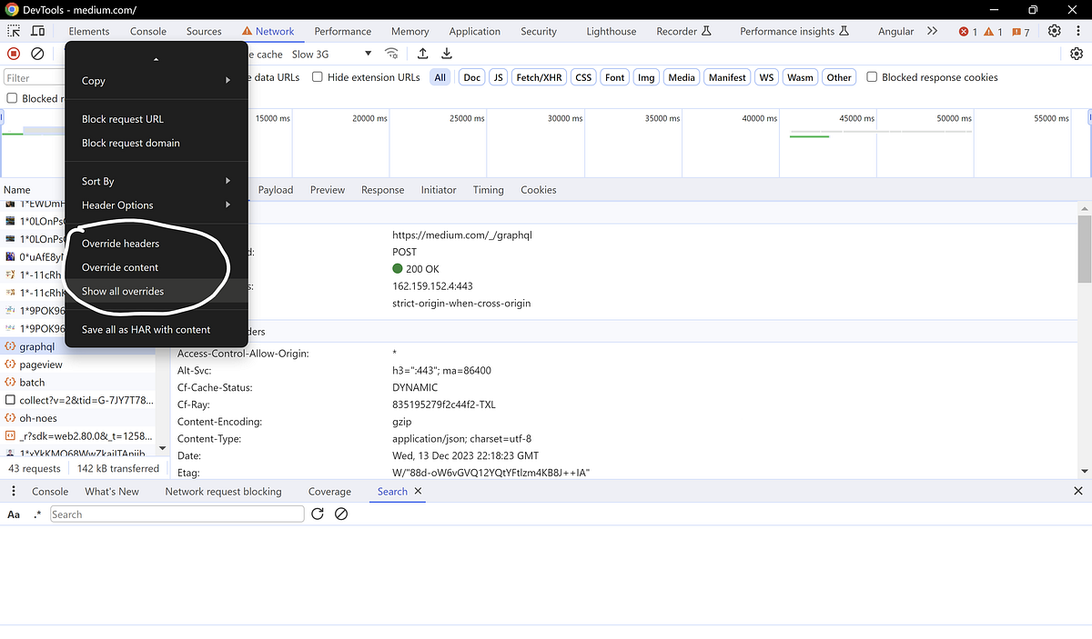Import HAR file via upload icon

pos(421,55)
